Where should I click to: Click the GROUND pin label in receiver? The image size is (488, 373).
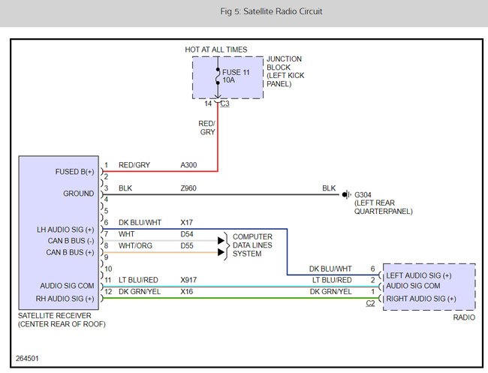click(78, 194)
